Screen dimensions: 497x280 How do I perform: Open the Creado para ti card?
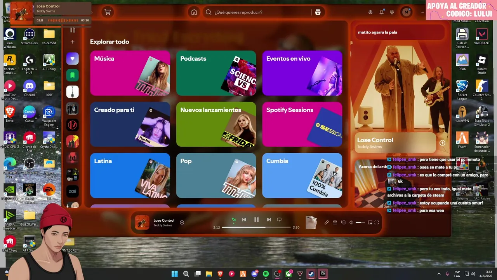coord(130,124)
